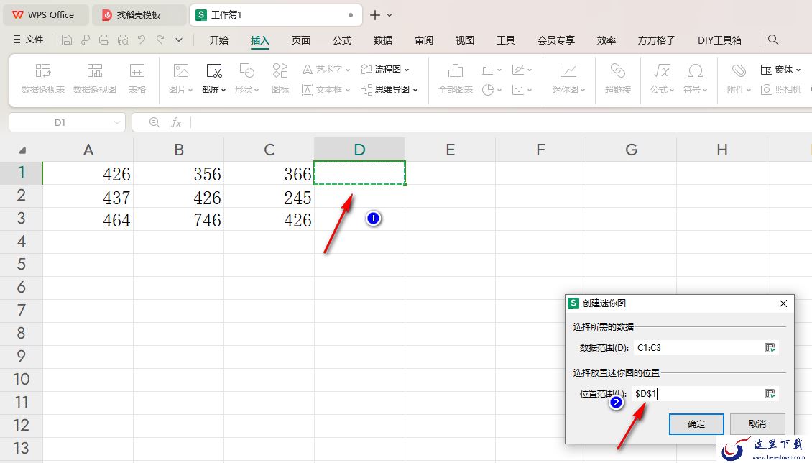The width and height of the screenshot is (812, 463).
Task: Click the Save icon in quick access toolbar
Action: pyautogui.click(x=66, y=40)
